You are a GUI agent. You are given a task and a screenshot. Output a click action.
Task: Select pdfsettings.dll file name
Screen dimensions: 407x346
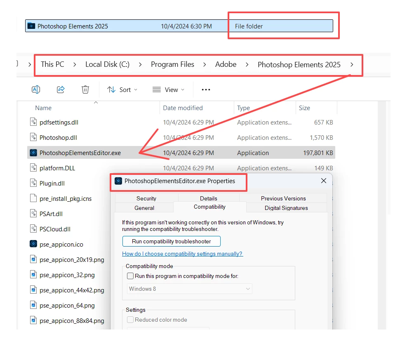(59, 122)
